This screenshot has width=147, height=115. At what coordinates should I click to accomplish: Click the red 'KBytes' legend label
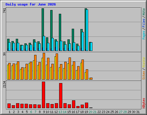144,103
